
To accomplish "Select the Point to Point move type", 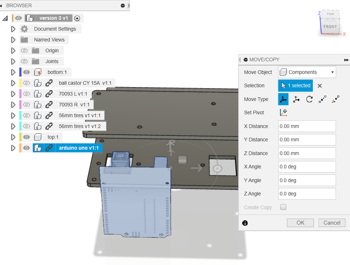I will coord(322,99).
